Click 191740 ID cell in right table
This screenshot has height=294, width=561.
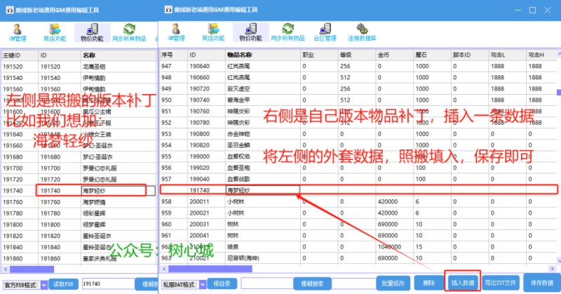[x=206, y=190]
